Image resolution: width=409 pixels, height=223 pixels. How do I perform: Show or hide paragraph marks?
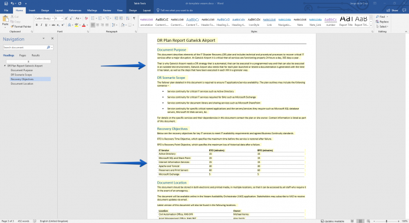134,18
